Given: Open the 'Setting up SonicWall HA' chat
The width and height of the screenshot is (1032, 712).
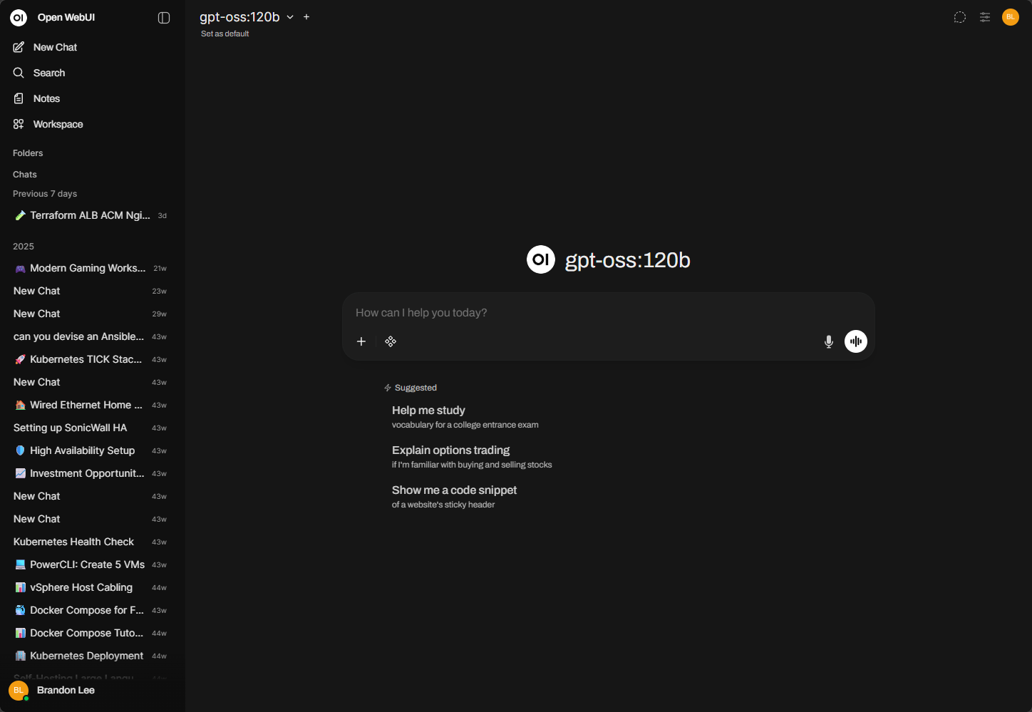Looking at the screenshot, I should click(90, 428).
